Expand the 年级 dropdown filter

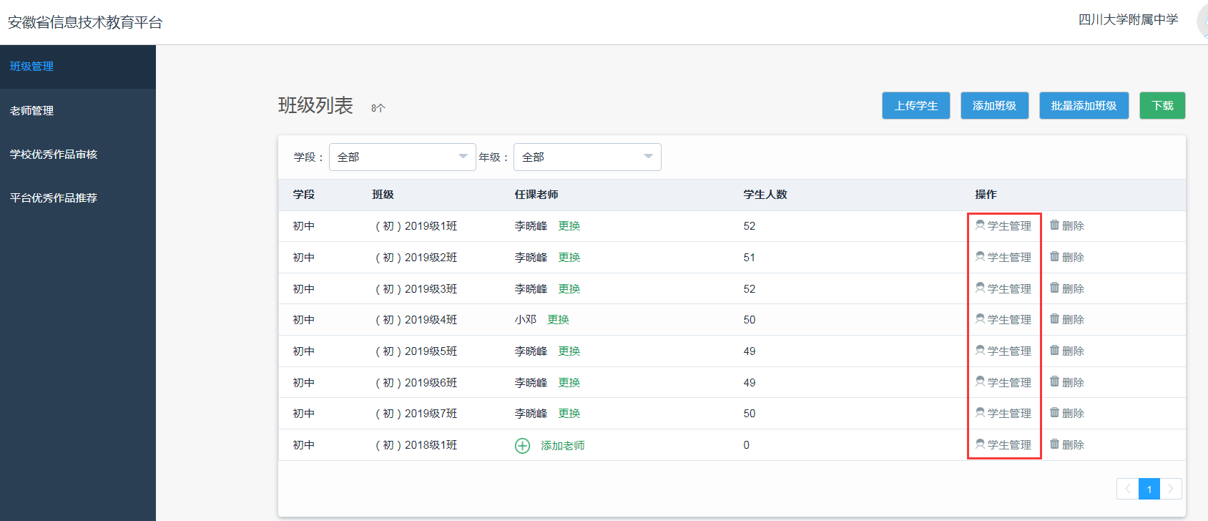[586, 157]
